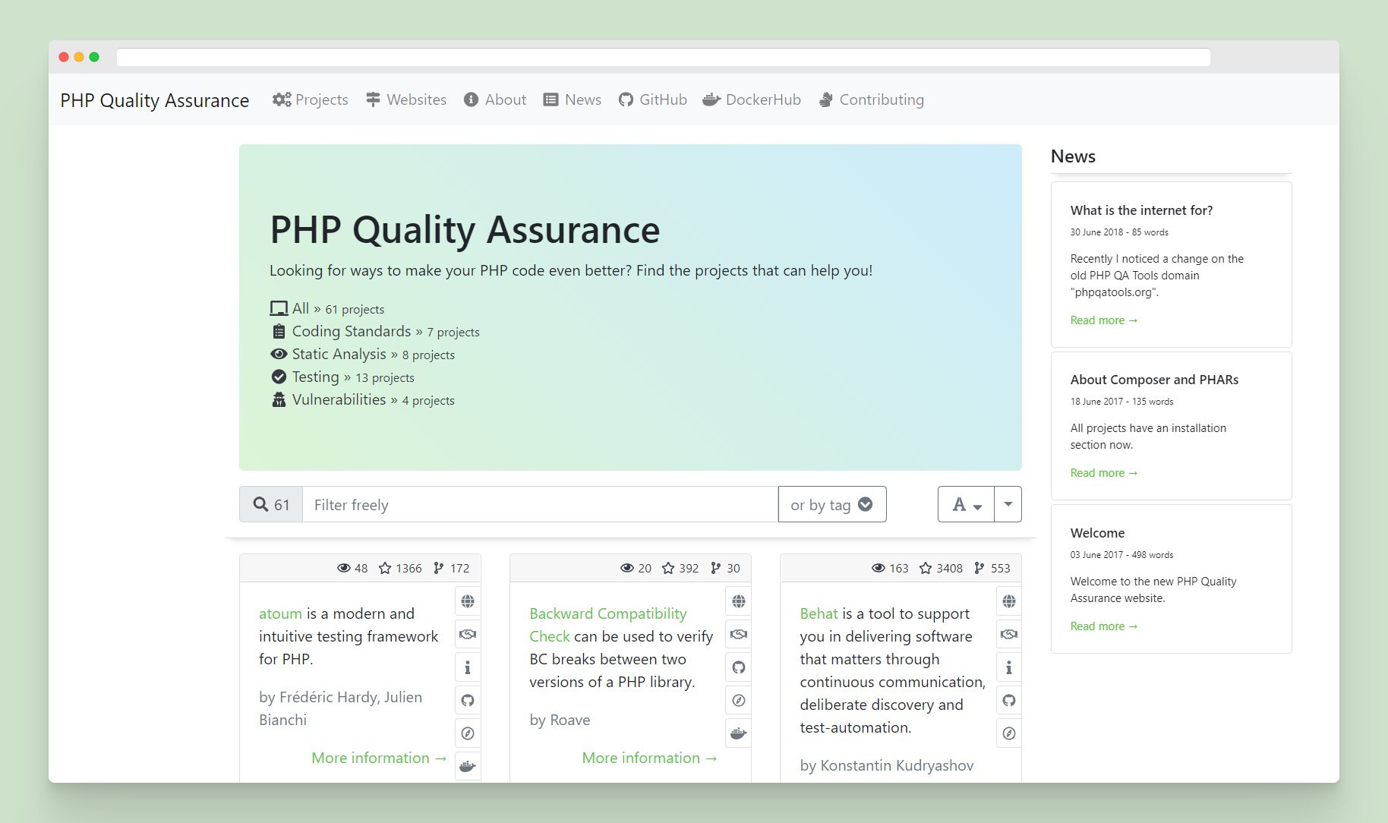Open Backward Compatibility Check project link
The height and width of the screenshot is (823, 1388).
pos(607,625)
